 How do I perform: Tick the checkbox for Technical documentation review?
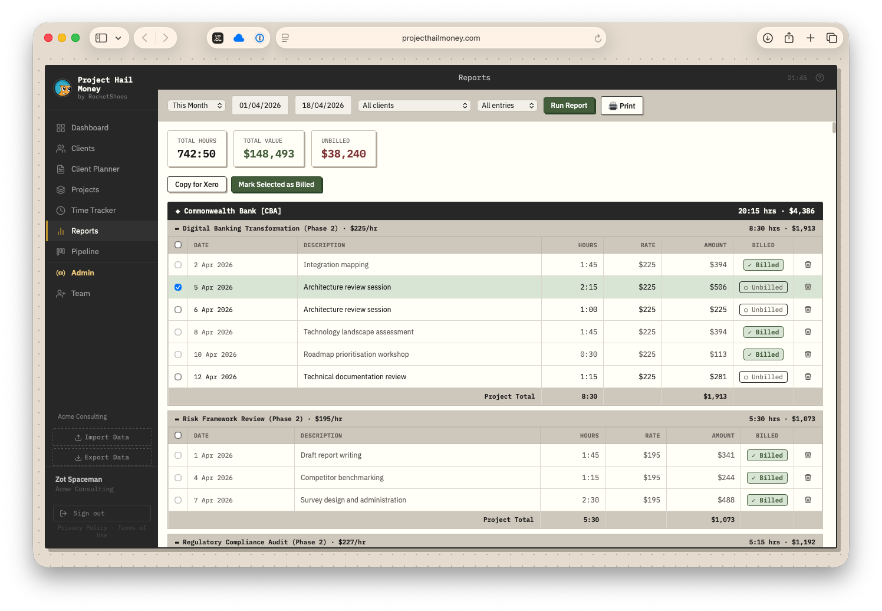click(x=177, y=376)
